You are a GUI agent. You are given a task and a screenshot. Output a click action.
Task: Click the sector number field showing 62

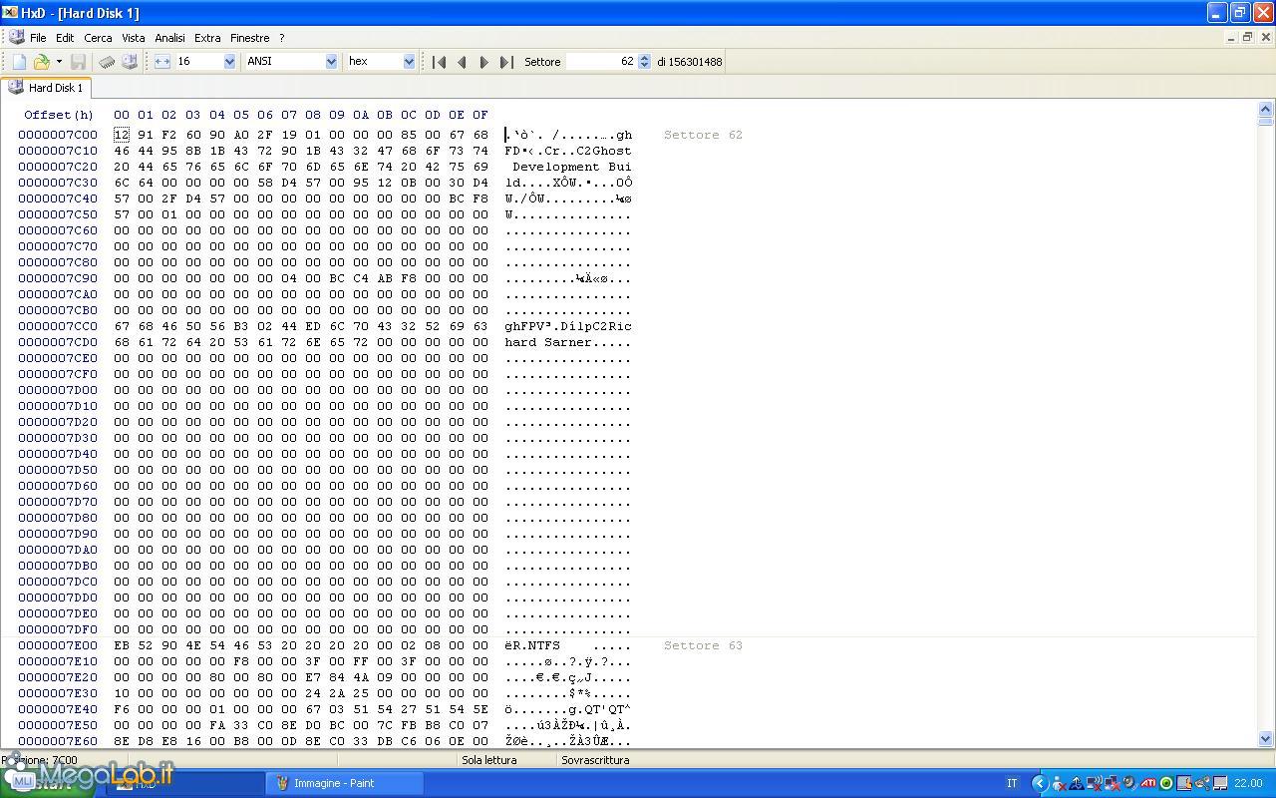tap(601, 62)
